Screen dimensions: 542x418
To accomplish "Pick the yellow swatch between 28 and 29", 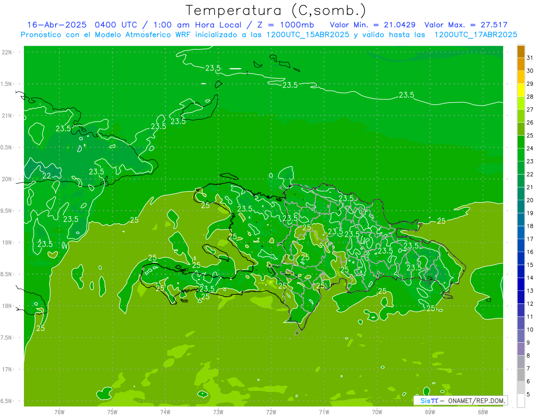I will point(521,90).
